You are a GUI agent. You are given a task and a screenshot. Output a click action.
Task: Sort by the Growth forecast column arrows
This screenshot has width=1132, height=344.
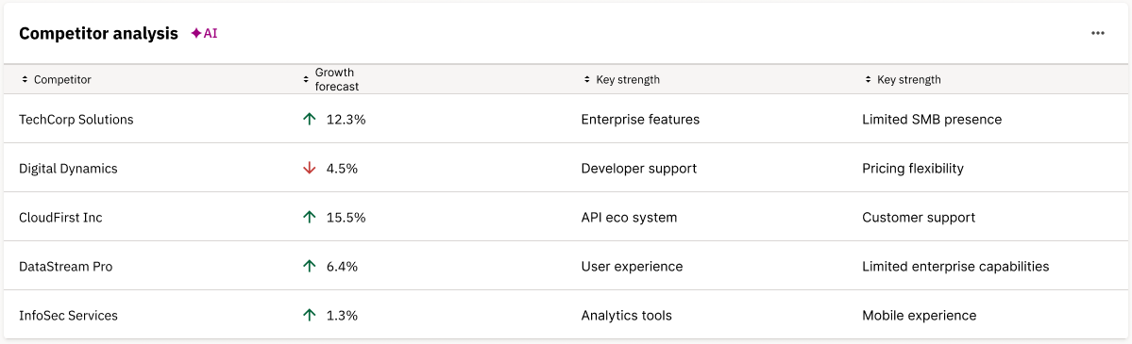[306, 80]
